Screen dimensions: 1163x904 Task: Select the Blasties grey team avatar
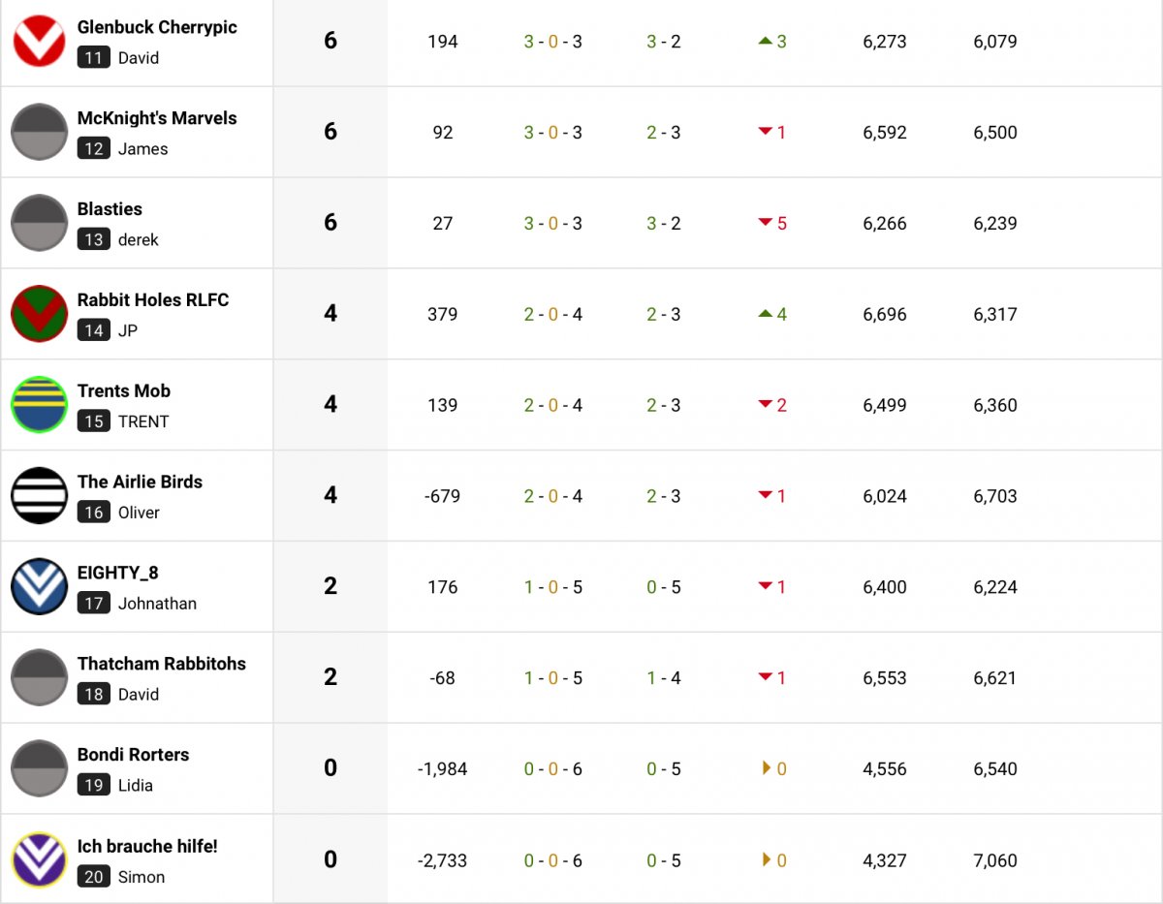pyautogui.click(x=39, y=223)
